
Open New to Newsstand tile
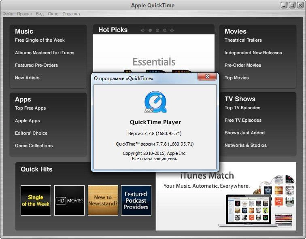point(103,201)
